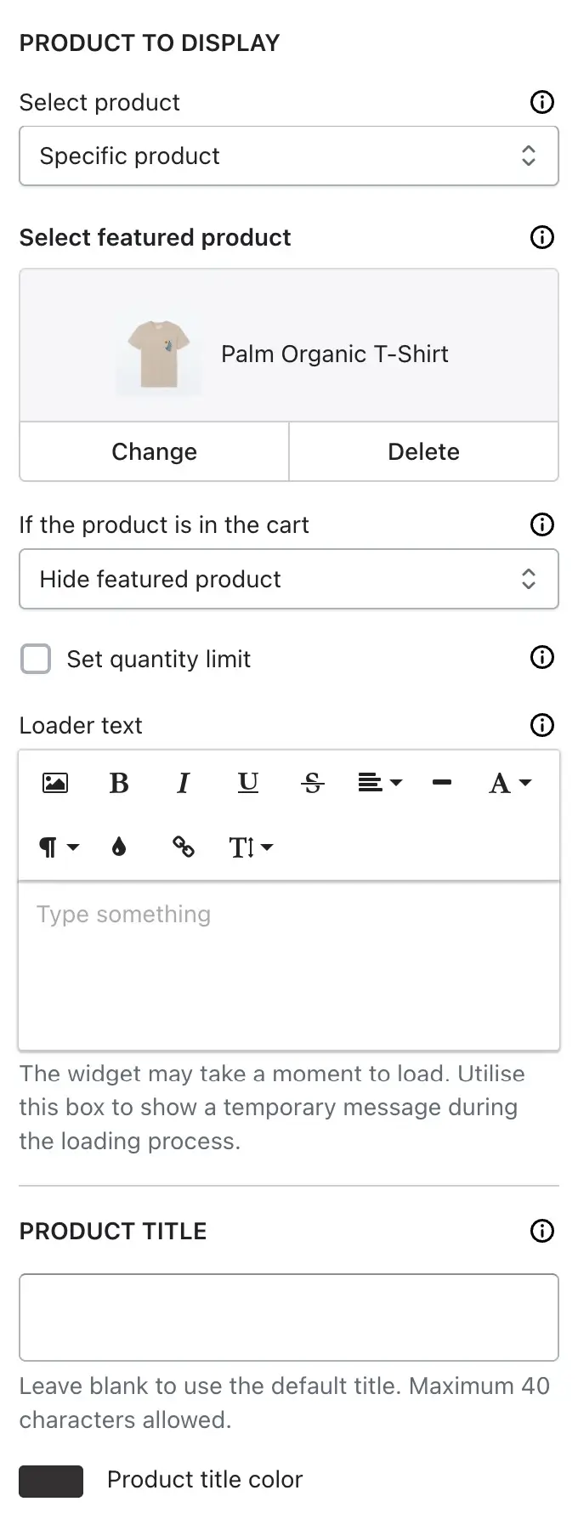Viewport: 578px width, 1513px height.
Task: Open text alignment dropdown
Action: point(380,783)
